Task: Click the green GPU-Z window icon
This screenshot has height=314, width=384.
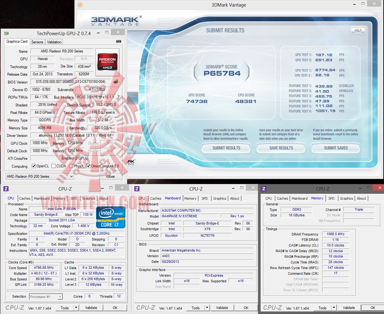Action: pyautogui.click(x=7, y=33)
